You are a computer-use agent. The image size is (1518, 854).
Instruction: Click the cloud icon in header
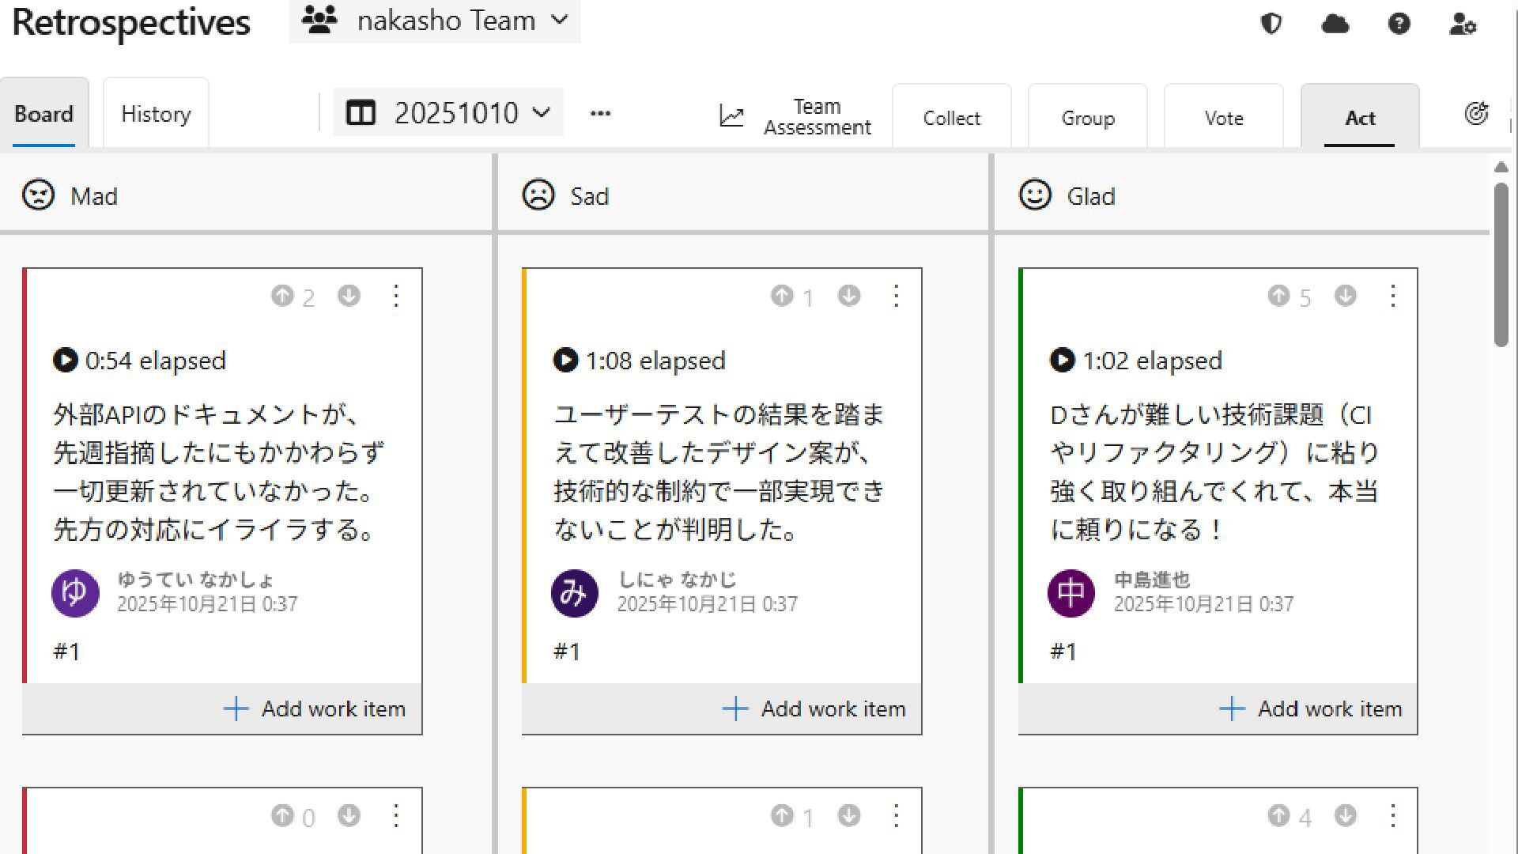pos(1335,24)
